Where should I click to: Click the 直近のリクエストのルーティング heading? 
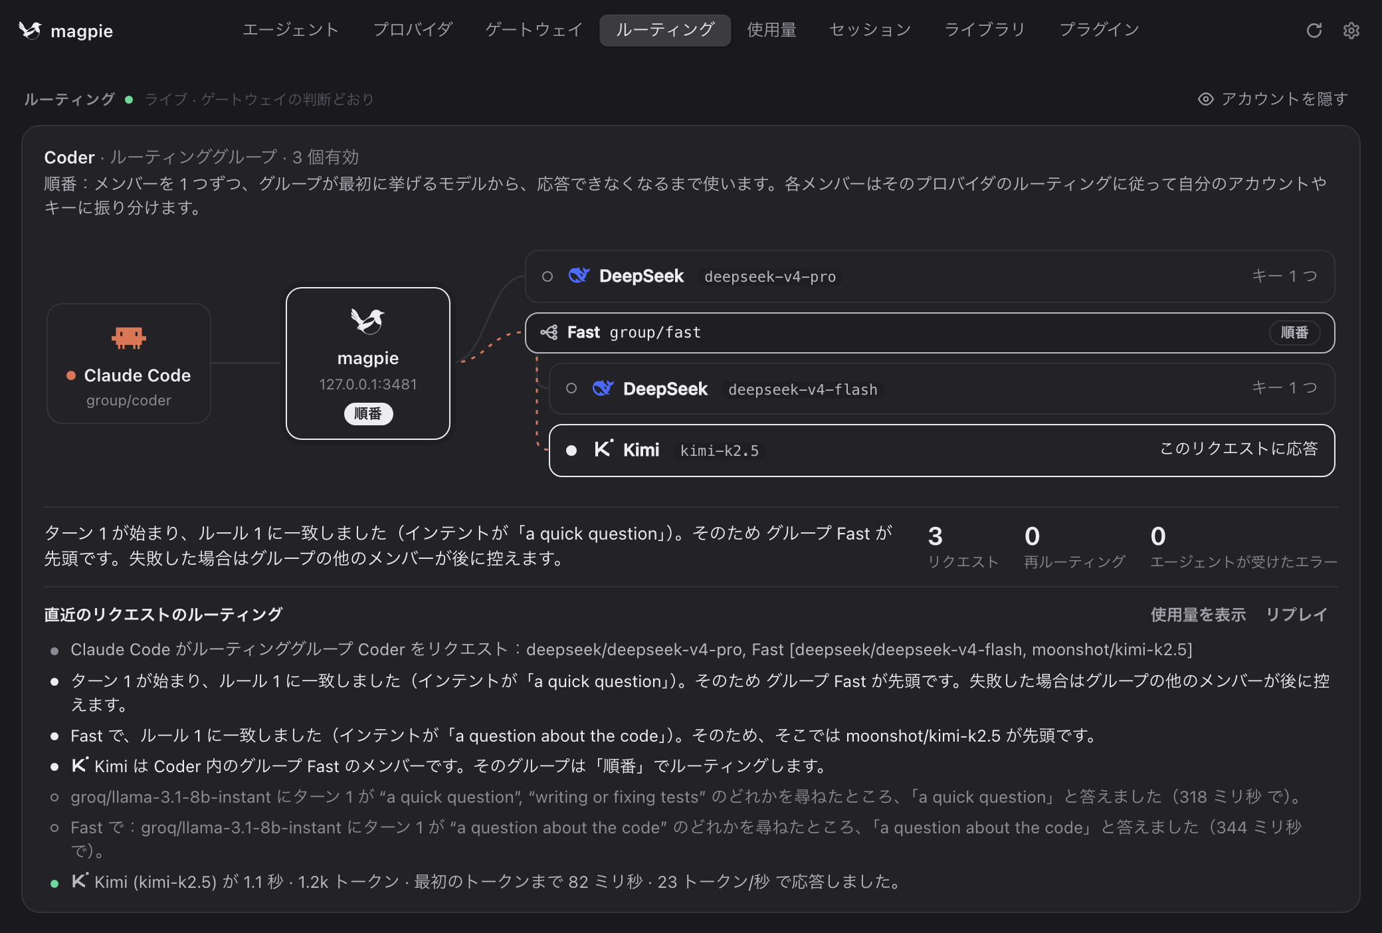[163, 615]
